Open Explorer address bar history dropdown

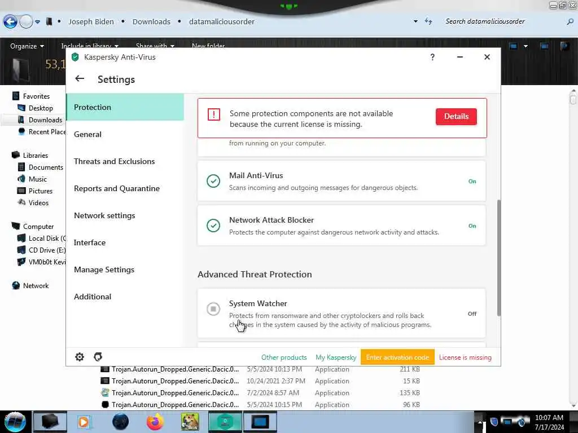[x=415, y=21]
